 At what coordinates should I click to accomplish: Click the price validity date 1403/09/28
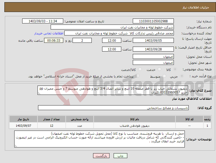153,49
